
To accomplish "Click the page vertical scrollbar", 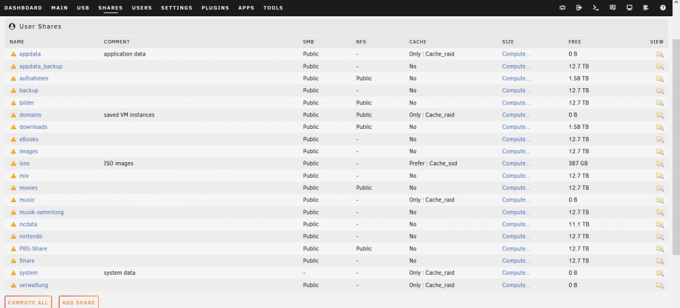I will [x=676, y=147].
